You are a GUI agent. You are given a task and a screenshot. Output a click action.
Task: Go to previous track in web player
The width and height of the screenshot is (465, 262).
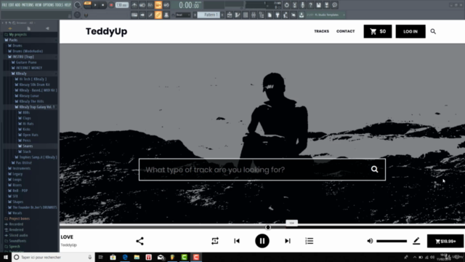click(x=237, y=241)
